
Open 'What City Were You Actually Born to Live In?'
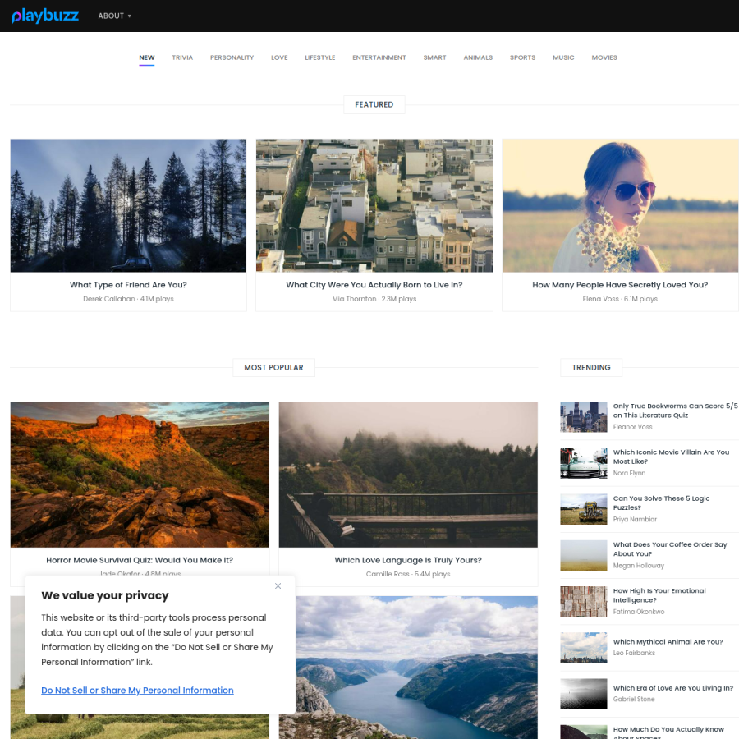pyautogui.click(x=374, y=285)
